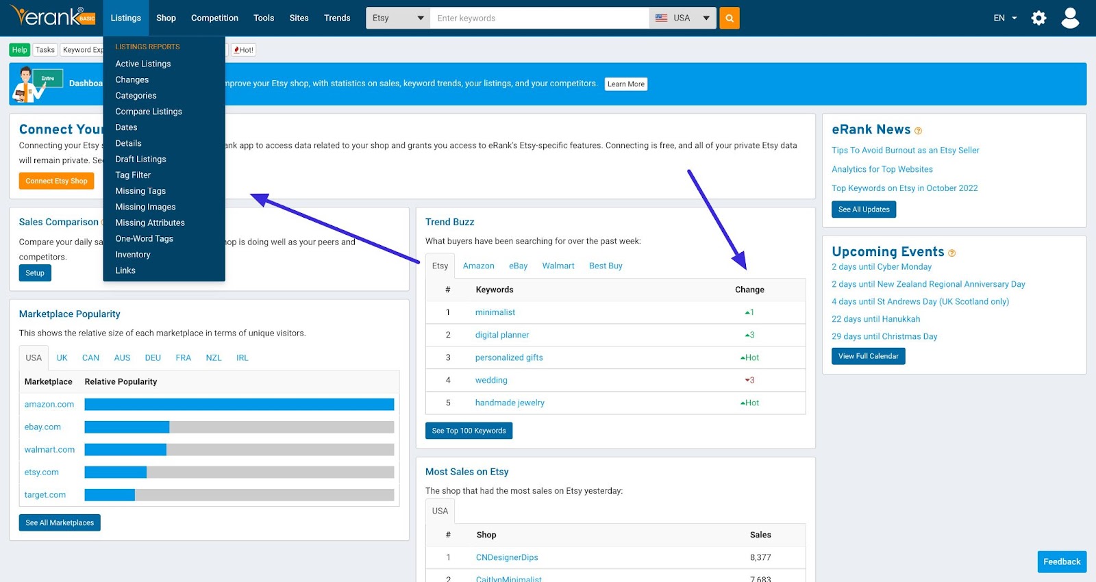
Task: Open the USA country dropdown
Action: [x=683, y=18]
